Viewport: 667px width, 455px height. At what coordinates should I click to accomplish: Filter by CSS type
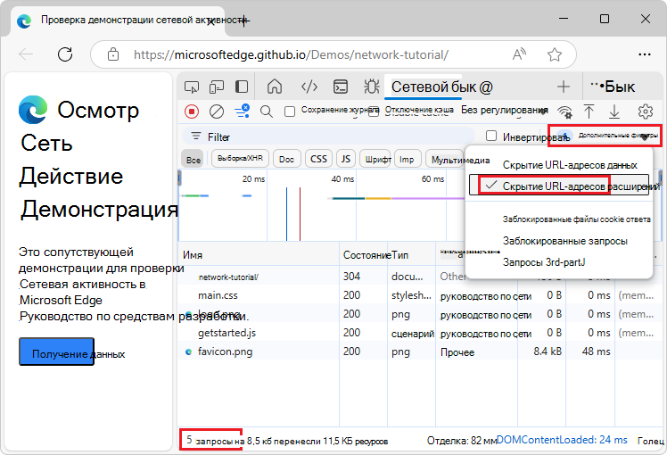click(x=318, y=159)
